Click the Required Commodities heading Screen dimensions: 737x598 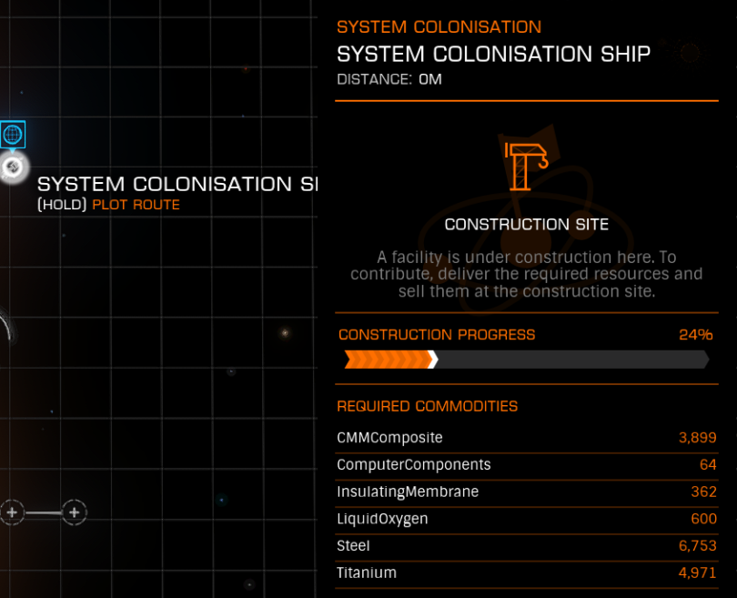point(427,406)
